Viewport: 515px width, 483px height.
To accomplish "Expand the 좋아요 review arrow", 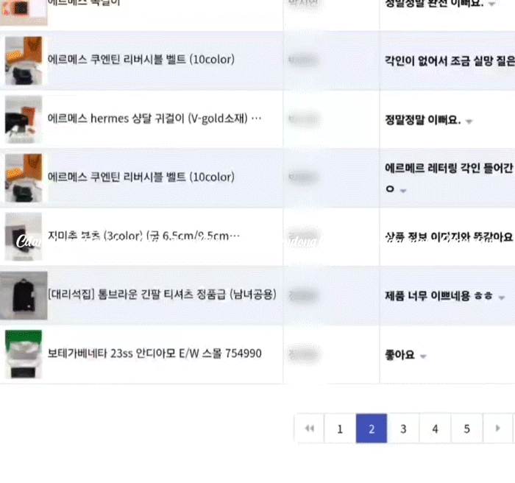I will (x=423, y=356).
